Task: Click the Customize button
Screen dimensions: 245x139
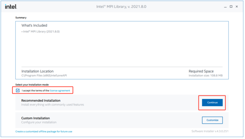Action: [212, 120]
